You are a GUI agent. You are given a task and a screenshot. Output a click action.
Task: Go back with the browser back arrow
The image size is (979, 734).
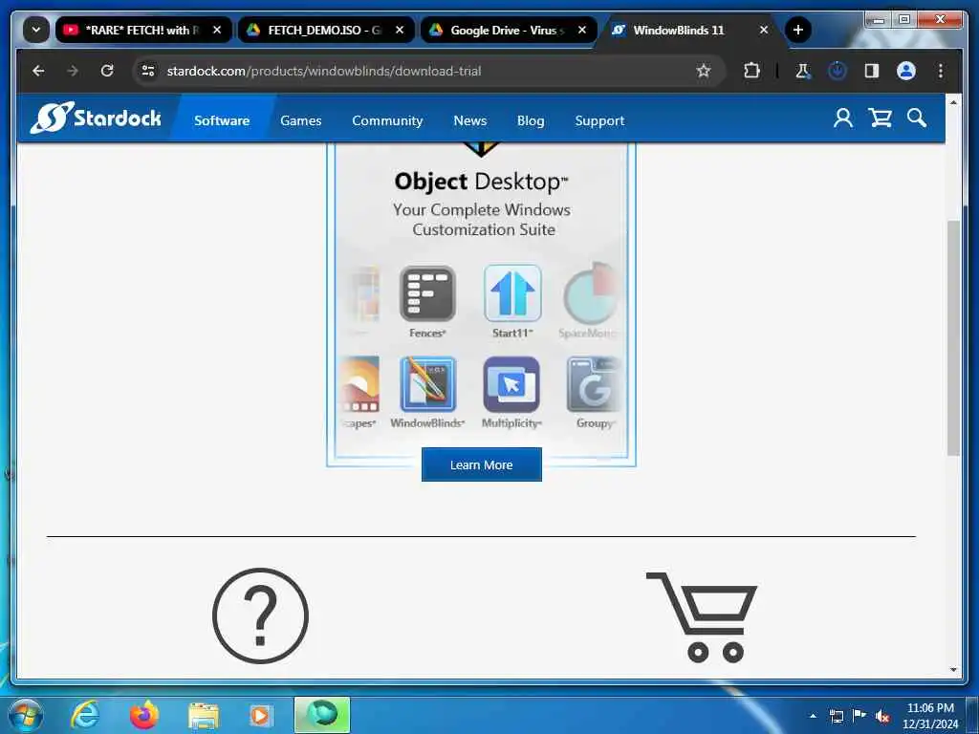click(38, 71)
